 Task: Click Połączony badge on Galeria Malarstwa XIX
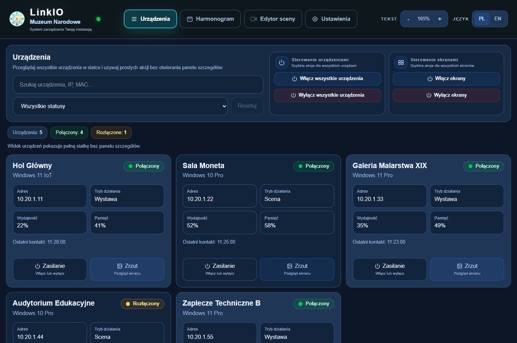484,166
